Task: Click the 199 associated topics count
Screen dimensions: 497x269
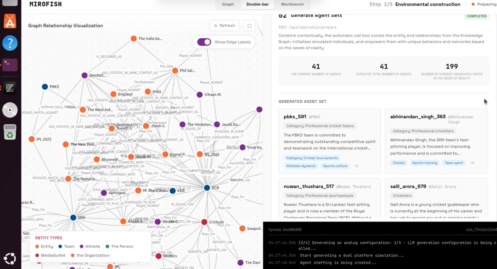Action: 452,66
